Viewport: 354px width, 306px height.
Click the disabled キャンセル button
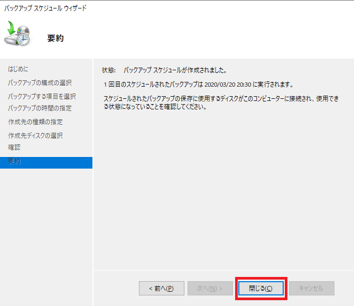(311, 288)
